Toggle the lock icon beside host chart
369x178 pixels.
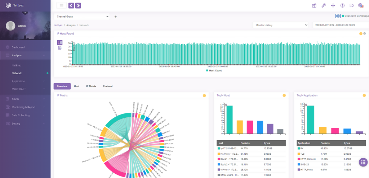60,48
